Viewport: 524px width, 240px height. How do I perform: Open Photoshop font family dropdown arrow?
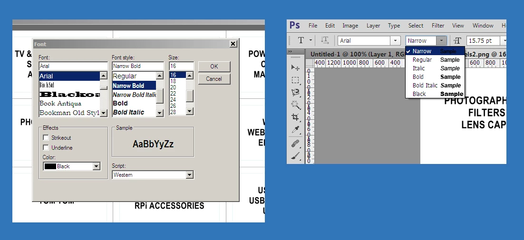395,41
